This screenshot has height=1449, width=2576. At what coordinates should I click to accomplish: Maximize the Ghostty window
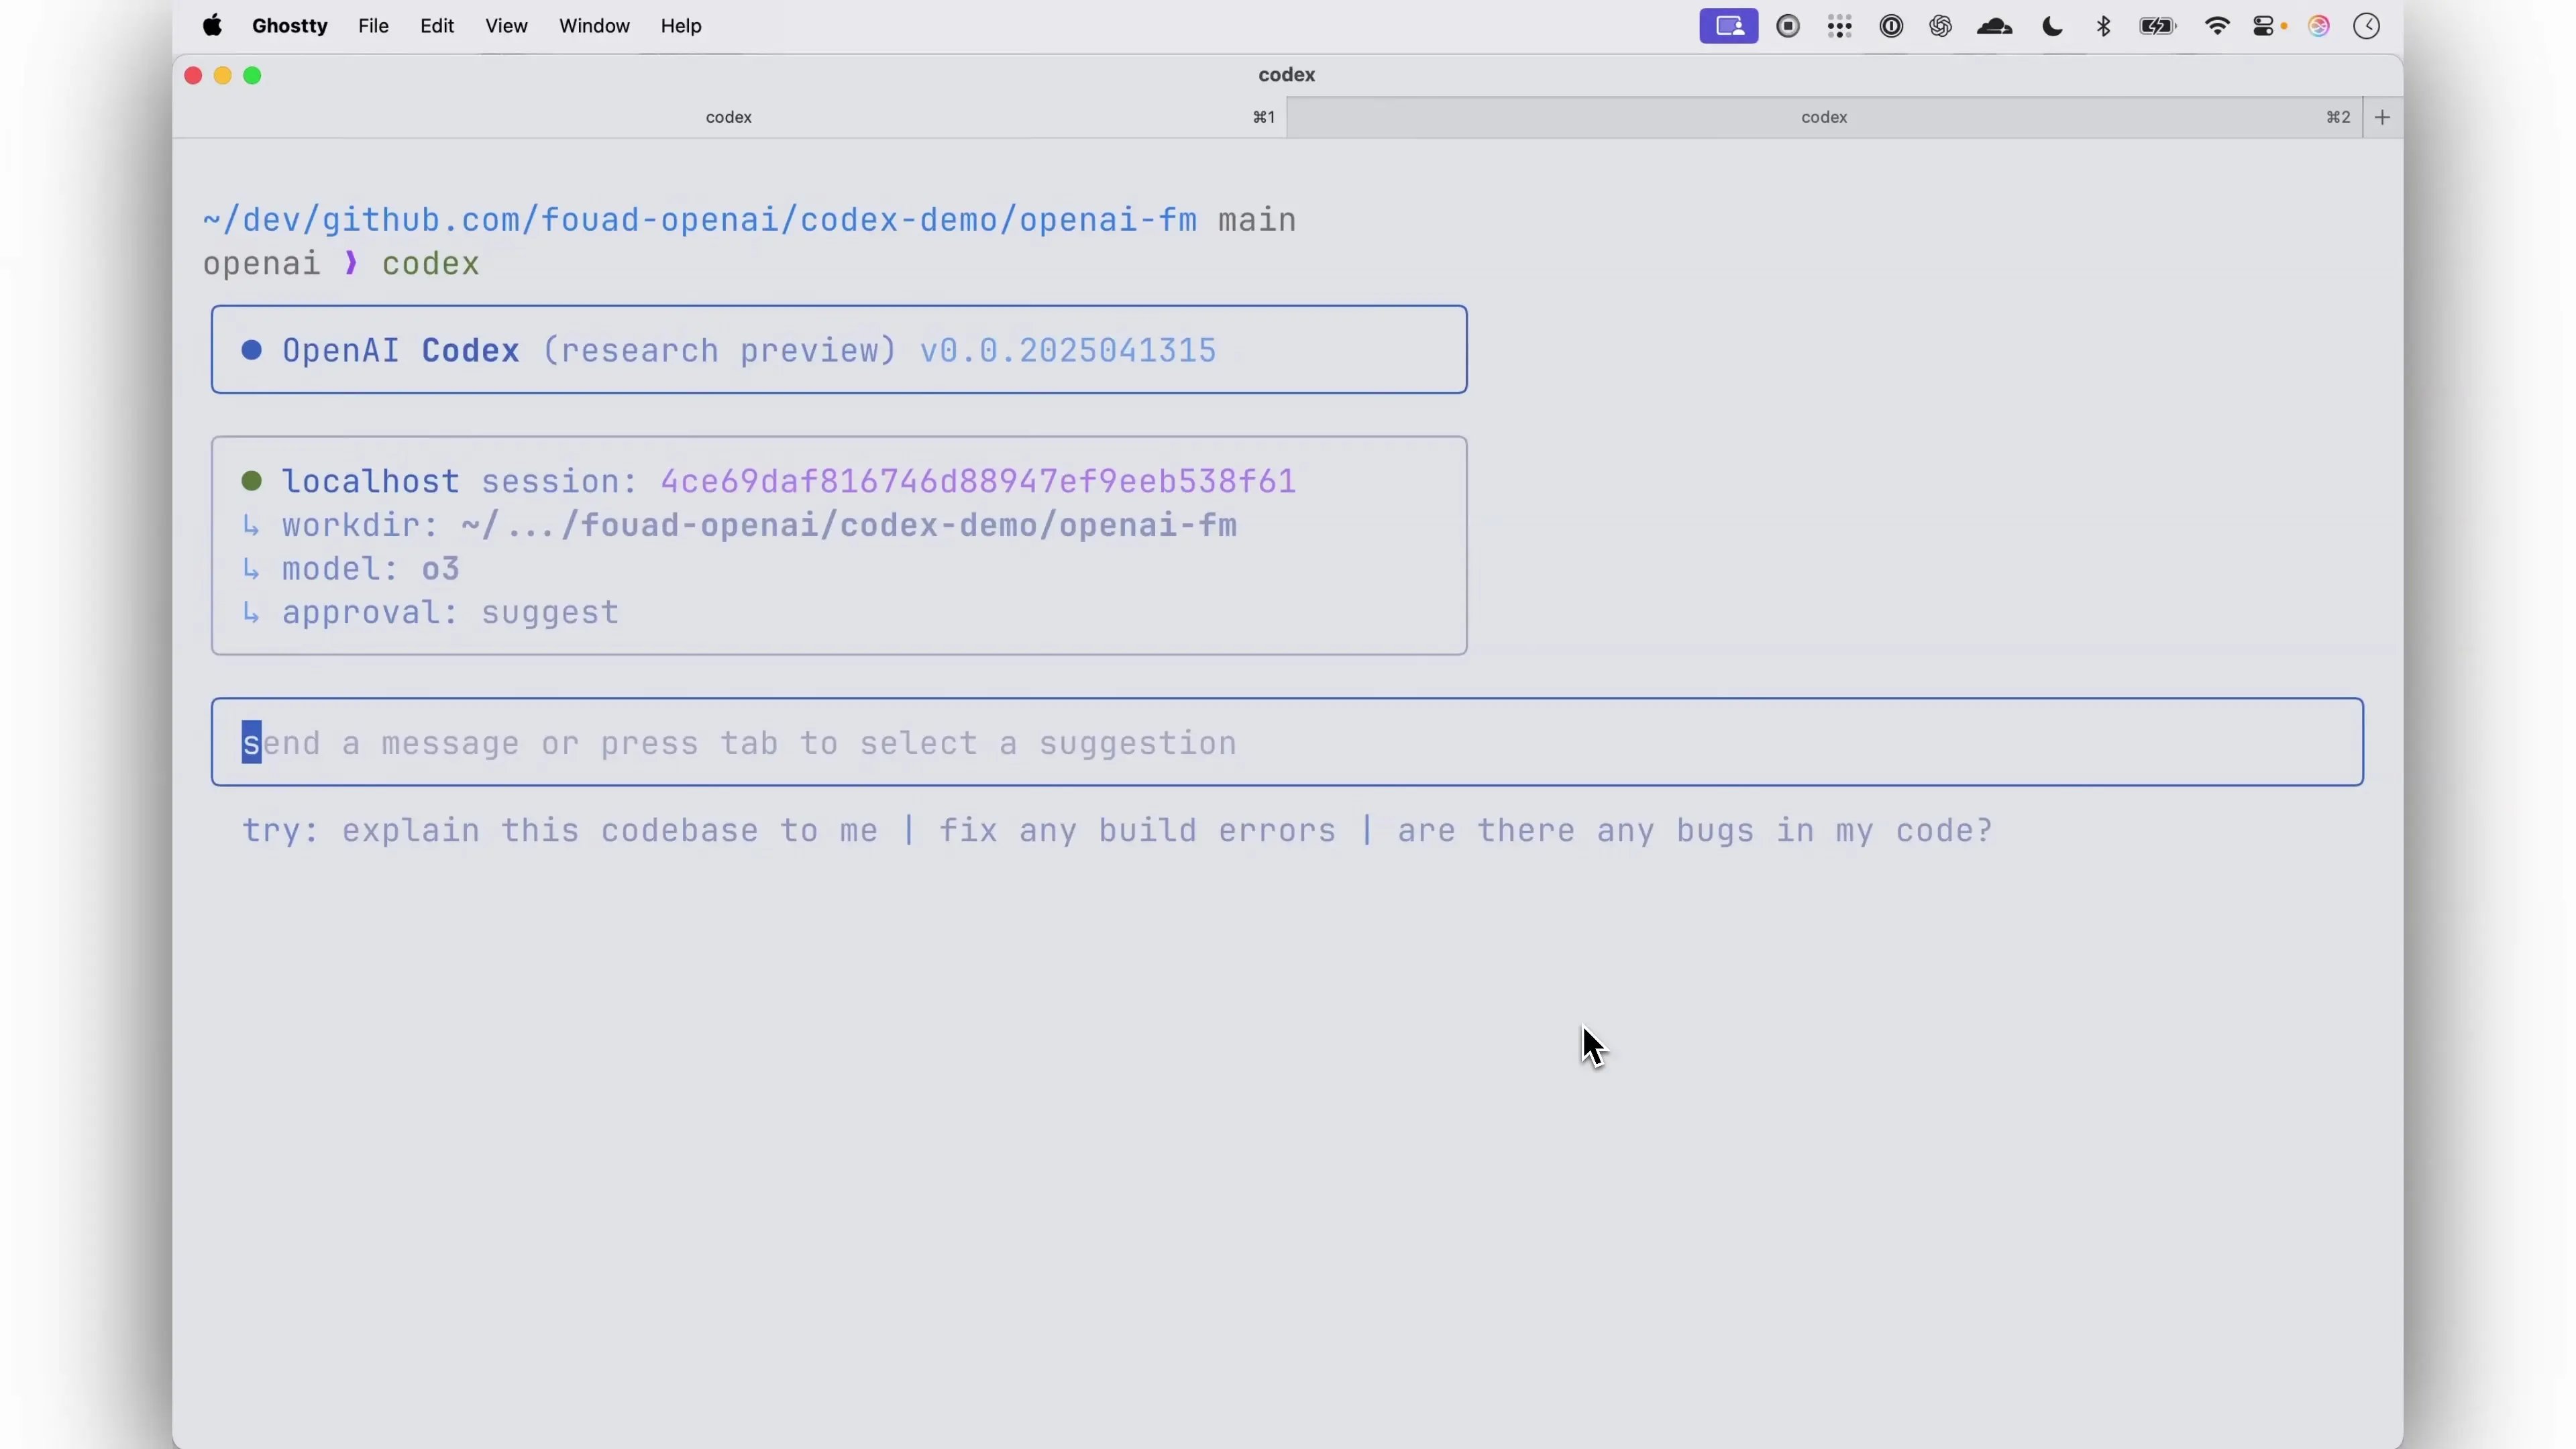tap(253, 75)
